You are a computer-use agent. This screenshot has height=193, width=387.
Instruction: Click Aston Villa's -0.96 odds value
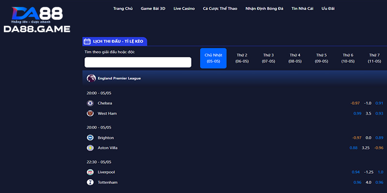[379, 148]
